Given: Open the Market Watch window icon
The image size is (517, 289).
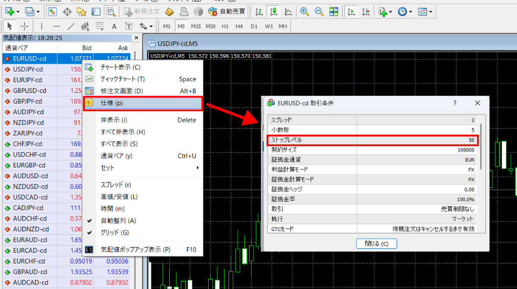Looking at the screenshot, I should click(x=52, y=11).
